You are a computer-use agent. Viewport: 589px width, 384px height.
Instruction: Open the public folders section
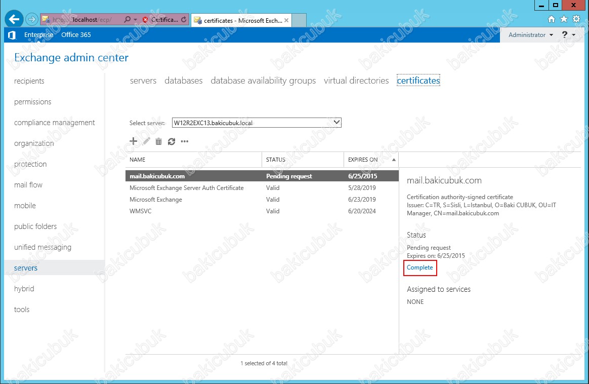tap(35, 226)
